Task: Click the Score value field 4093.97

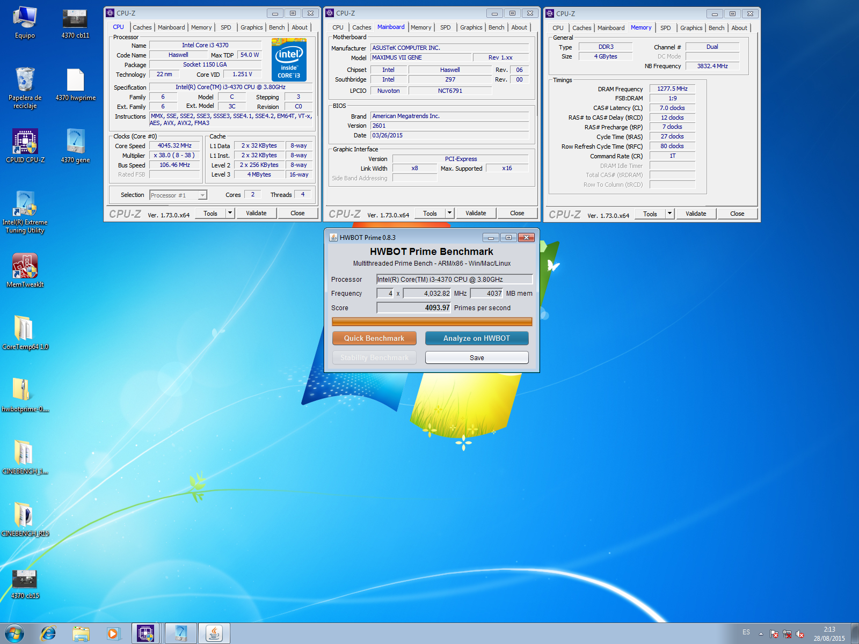Action: tap(414, 308)
